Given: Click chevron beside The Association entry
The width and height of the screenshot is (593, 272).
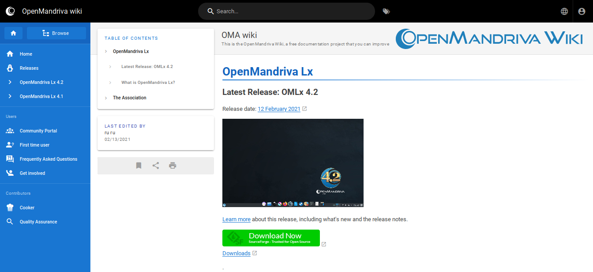Looking at the screenshot, I should [x=106, y=98].
